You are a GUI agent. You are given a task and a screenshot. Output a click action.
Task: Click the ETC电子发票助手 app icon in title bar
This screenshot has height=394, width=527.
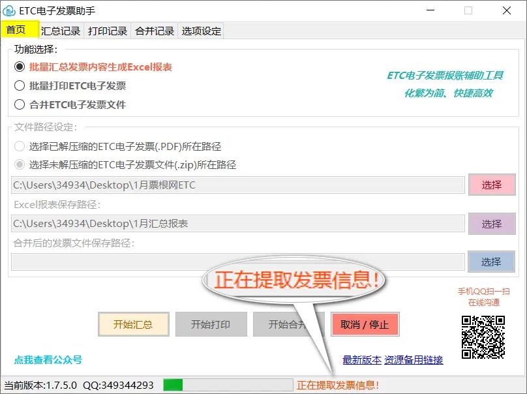tap(9, 10)
